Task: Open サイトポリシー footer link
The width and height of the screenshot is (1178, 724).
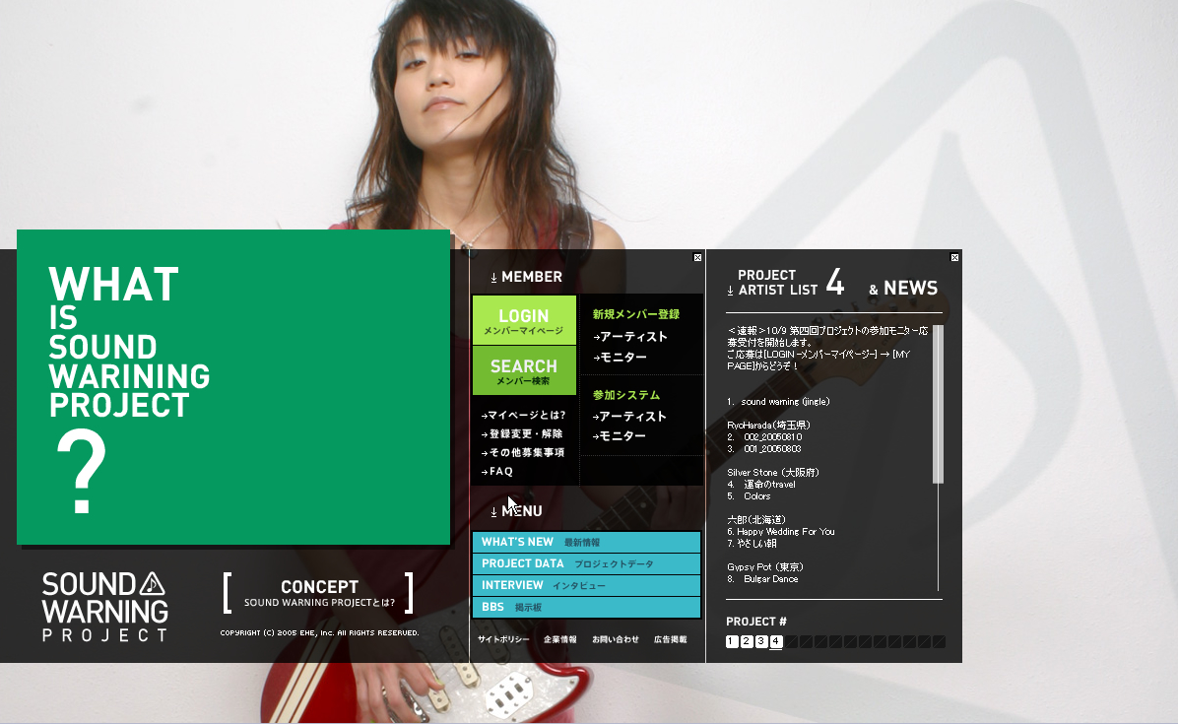Action: tap(503, 640)
